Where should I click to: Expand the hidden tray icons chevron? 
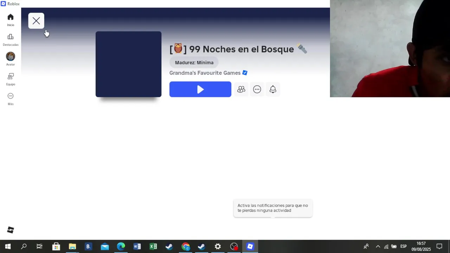pos(378,247)
